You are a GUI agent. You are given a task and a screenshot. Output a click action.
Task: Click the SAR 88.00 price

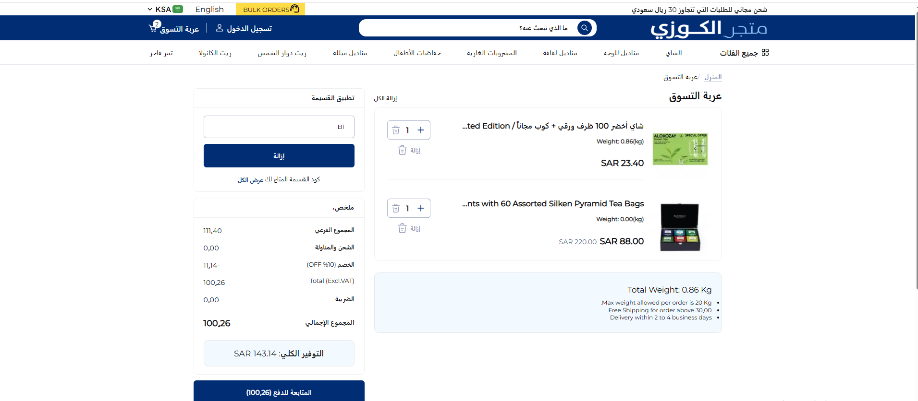point(622,241)
